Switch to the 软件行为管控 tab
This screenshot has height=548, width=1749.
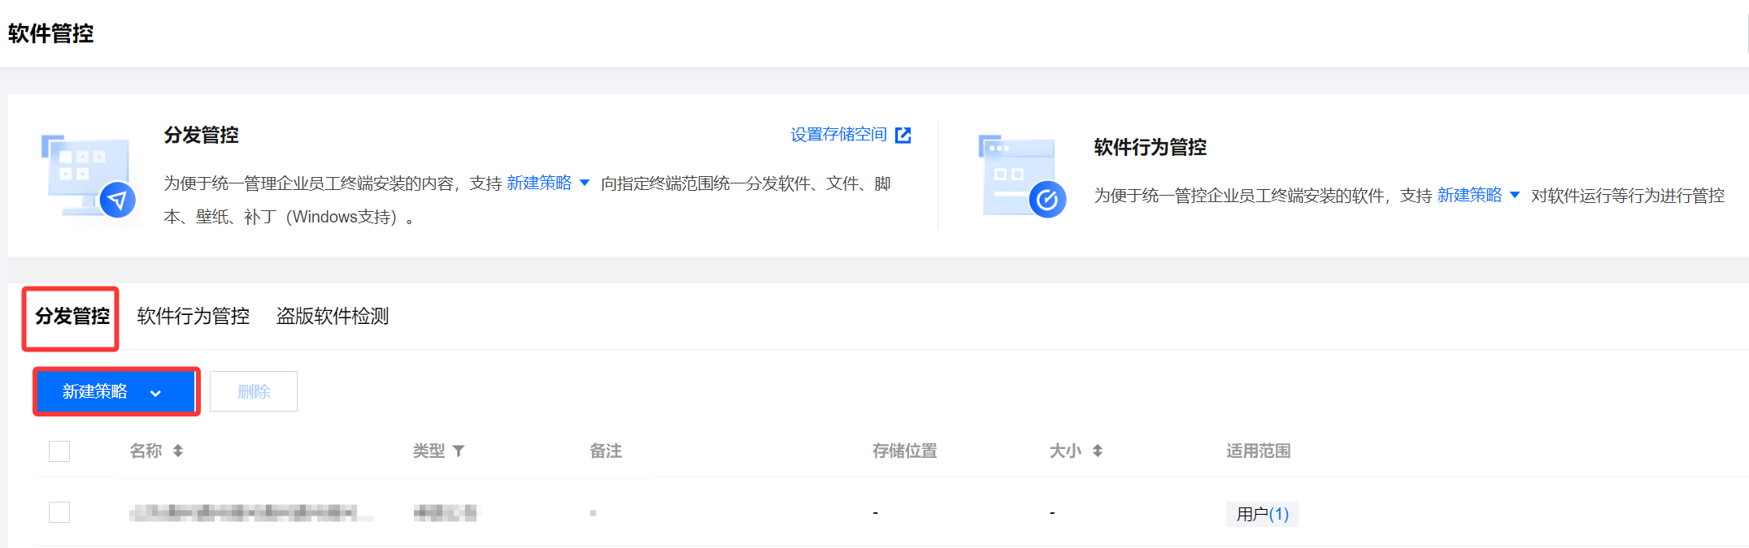[194, 317]
